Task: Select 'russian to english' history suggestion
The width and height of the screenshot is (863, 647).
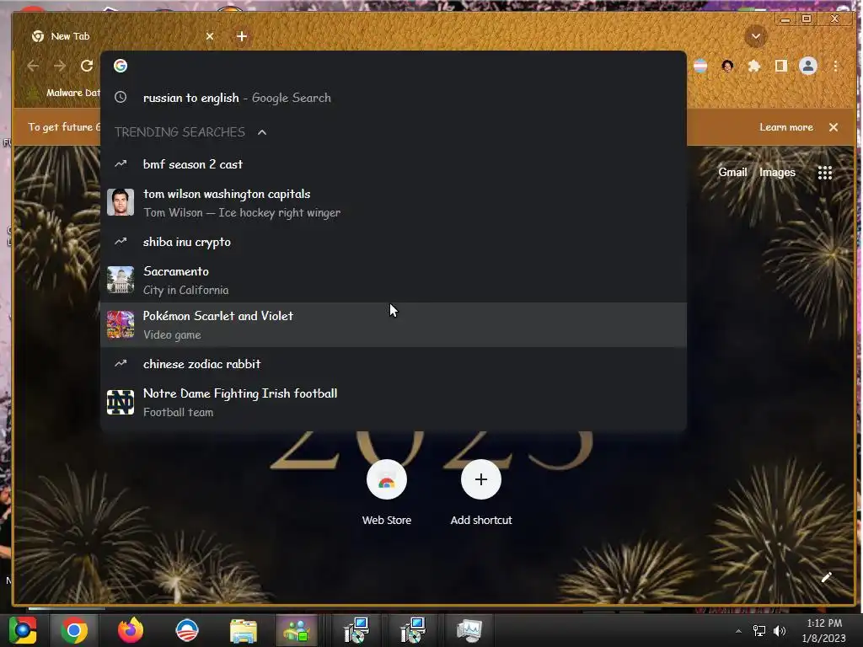Action: tap(393, 98)
